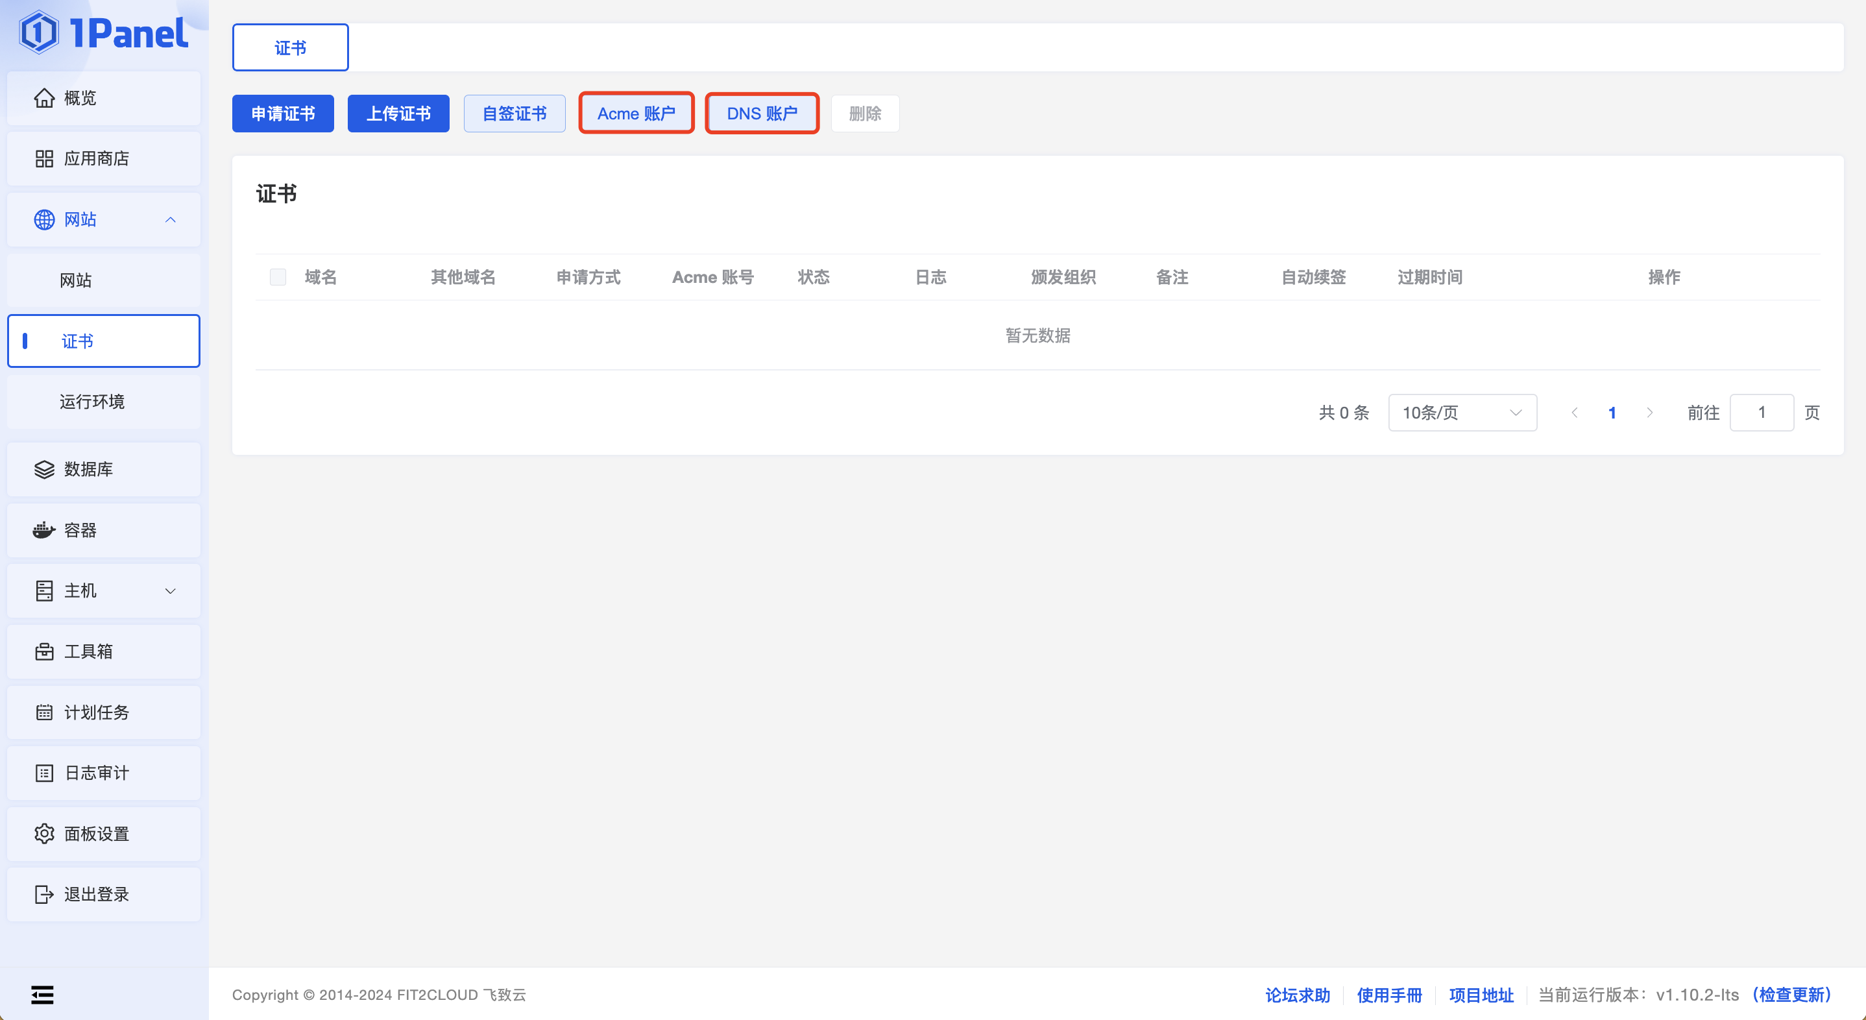Click the 数据库 layers icon
The height and width of the screenshot is (1020, 1866).
(44, 469)
